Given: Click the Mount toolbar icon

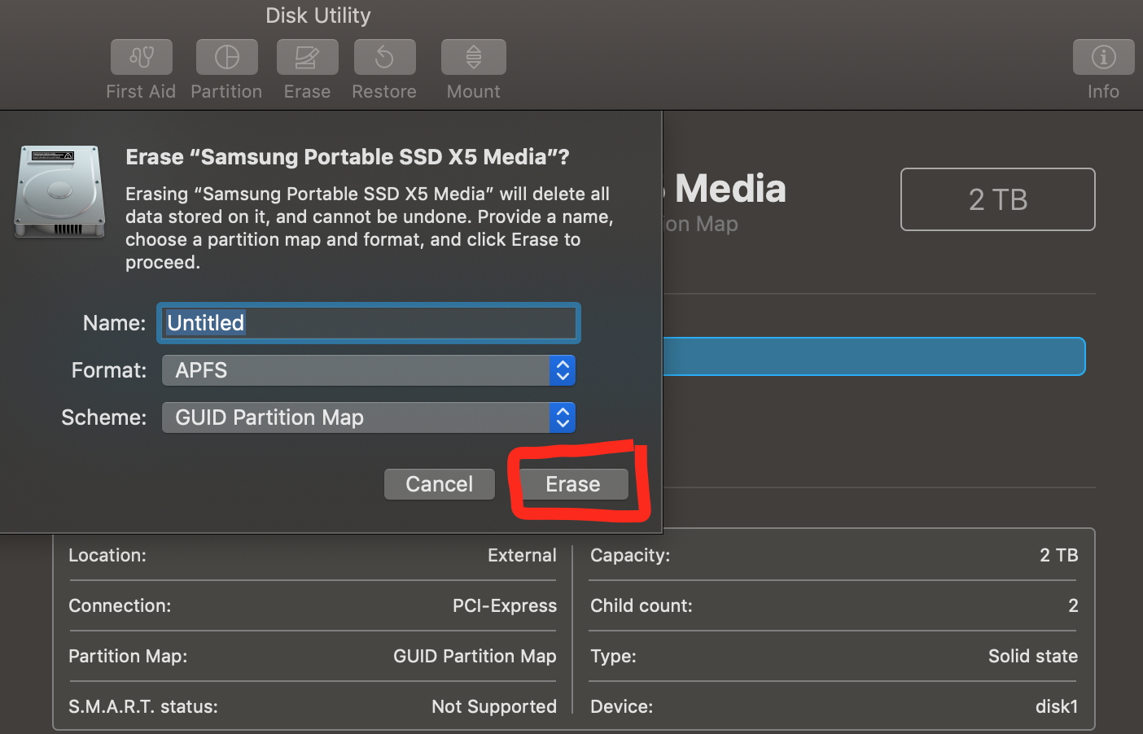Looking at the screenshot, I should (x=474, y=57).
